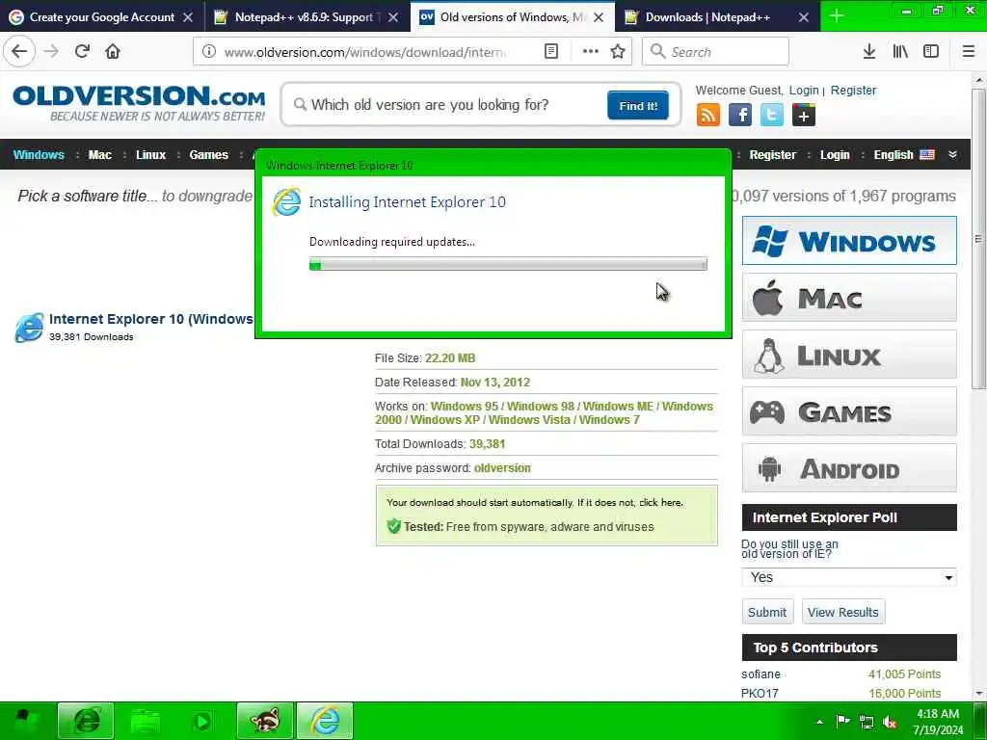Click the OLDVERSION.com logo
Image resolution: width=987 pixels, height=740 pixels.
pyautogui.click(x=139, y=103)
